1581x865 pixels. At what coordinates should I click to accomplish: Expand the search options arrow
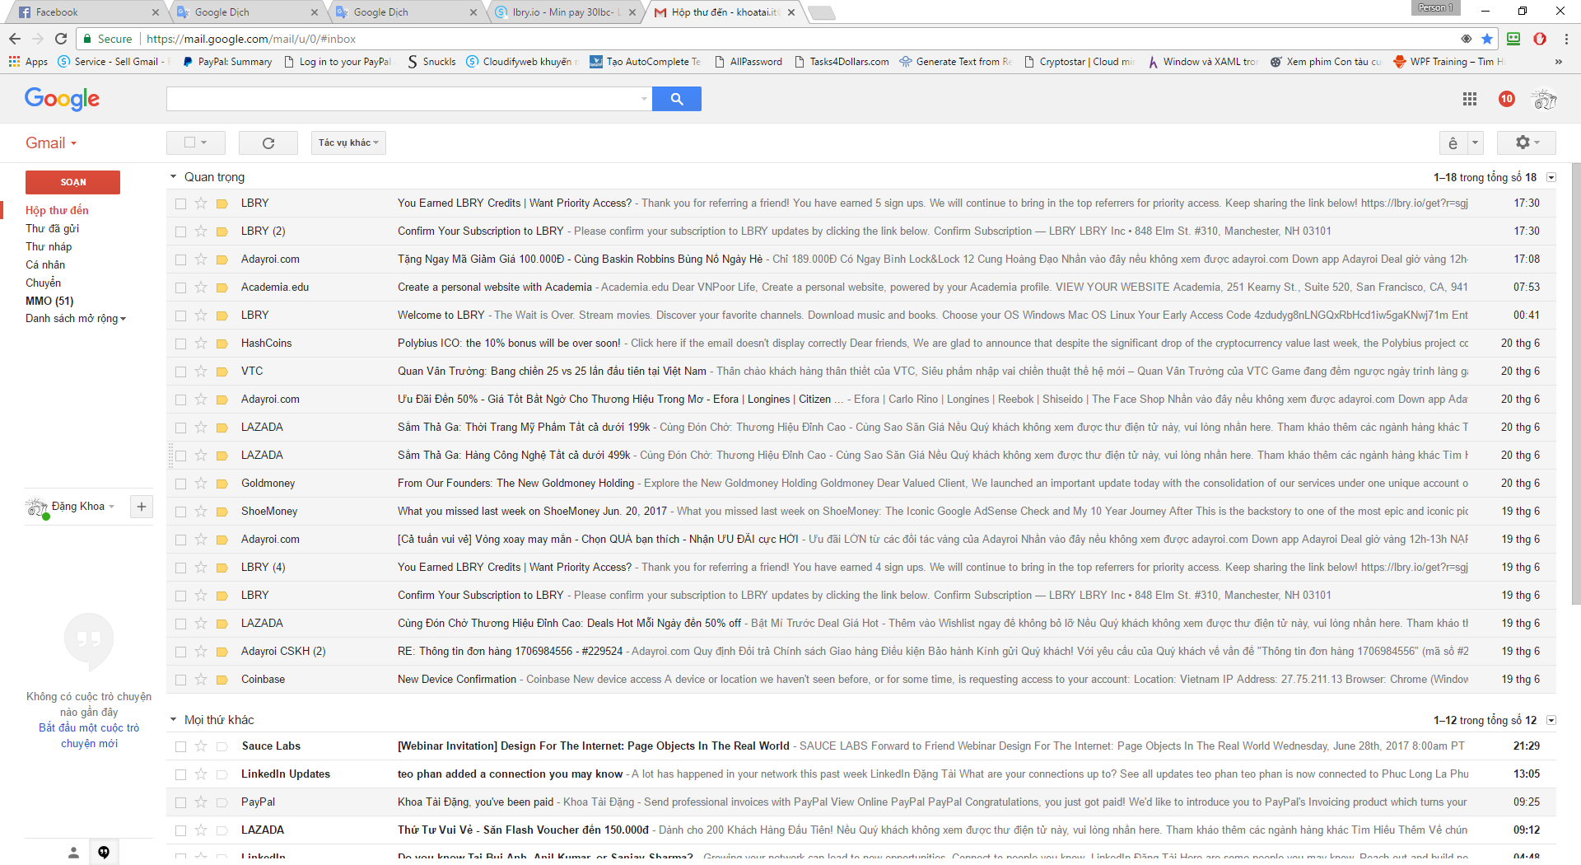tap(644, 99)
